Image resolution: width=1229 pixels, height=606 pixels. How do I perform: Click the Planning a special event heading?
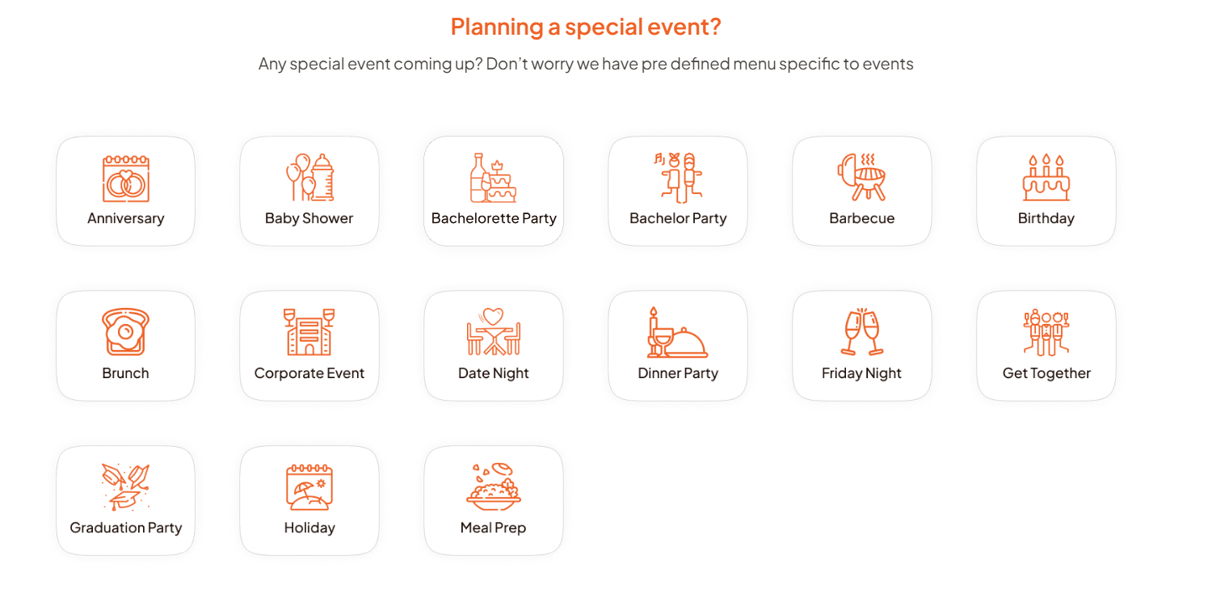tap(586, 27)
